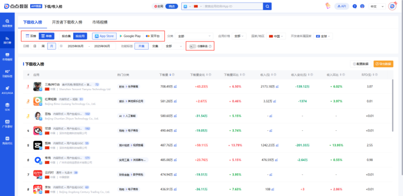Image resolution: width=403 pixels, height=196 pixels.
Task: Open revenue trend chart icon beside 2173.18万
Action: (277, 87)
